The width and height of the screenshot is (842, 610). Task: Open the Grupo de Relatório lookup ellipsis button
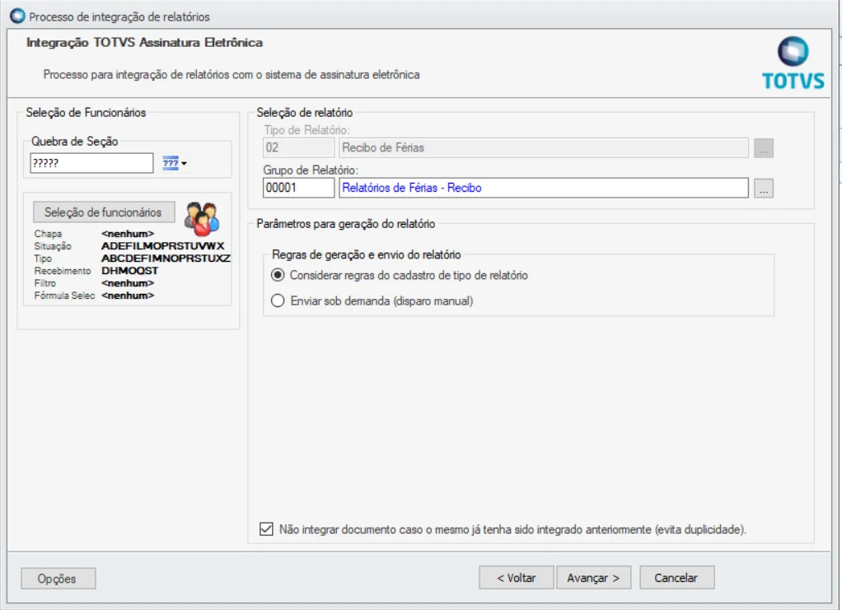[764, 189]
